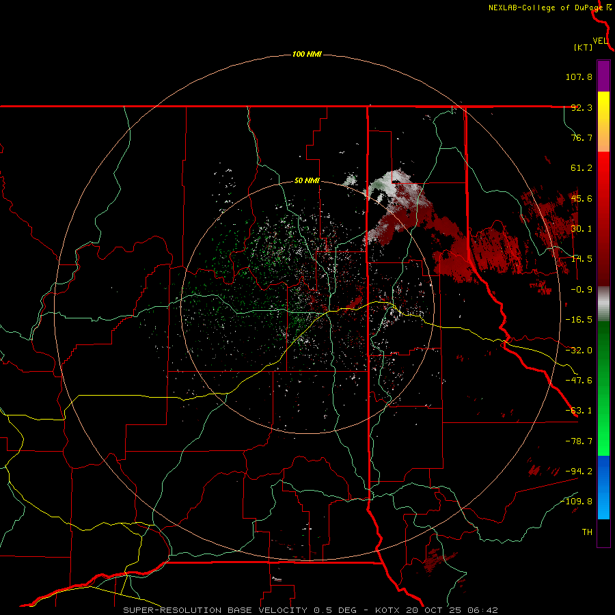Click the 14.5 legend value

pos(582,259)
